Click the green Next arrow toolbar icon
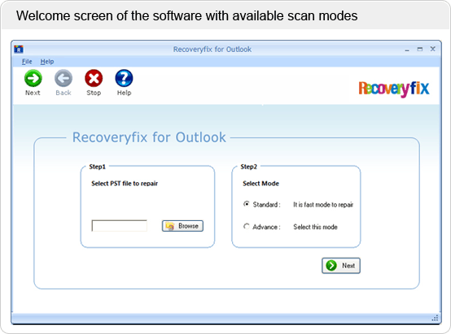The width and height of the screenshot is (451, 334). (x=33, y=78)
